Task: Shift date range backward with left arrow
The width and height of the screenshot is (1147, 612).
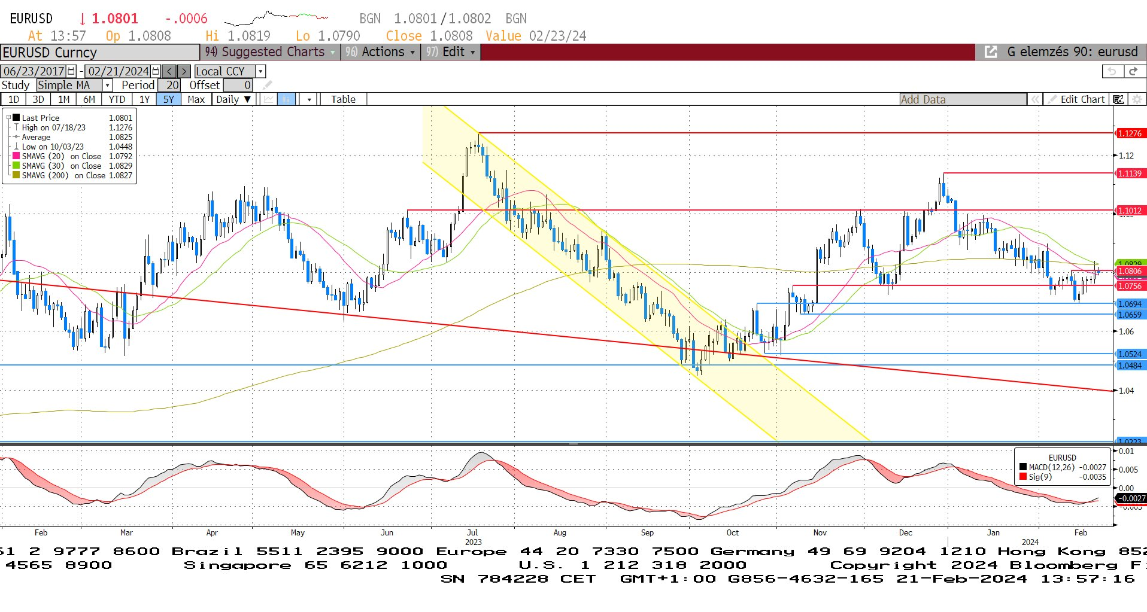Action: [x=169, y=71]
